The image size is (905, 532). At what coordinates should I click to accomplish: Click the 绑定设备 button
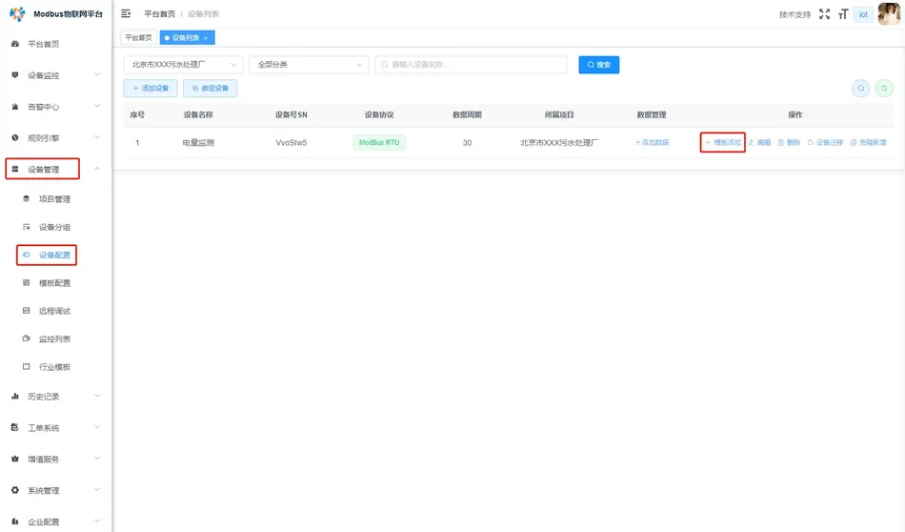[211, 89]
